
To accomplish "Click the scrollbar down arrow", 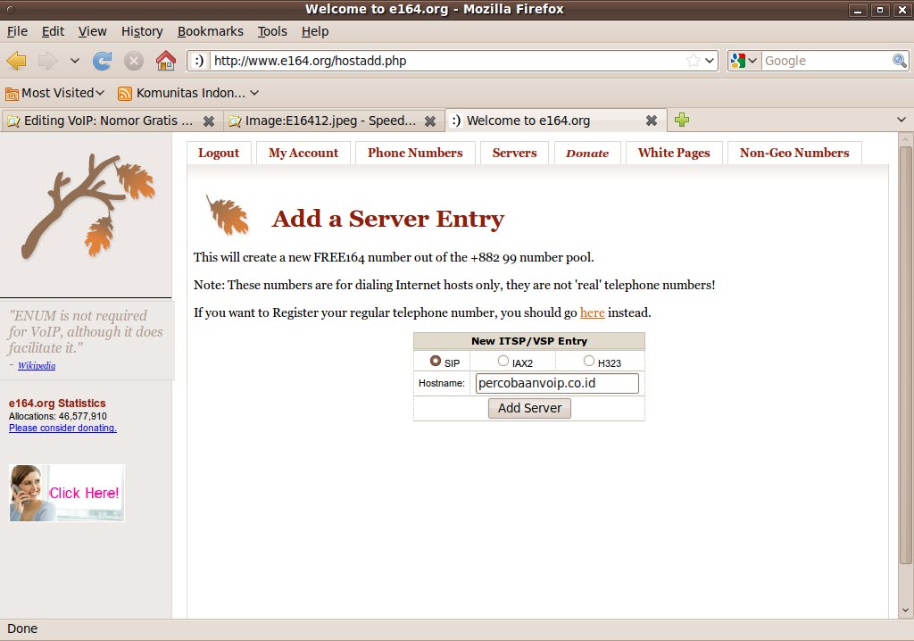I will (905, 611).
